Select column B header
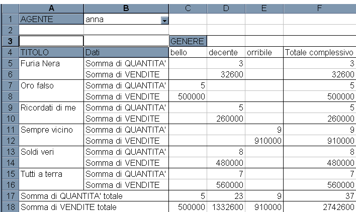 (126, 9)
